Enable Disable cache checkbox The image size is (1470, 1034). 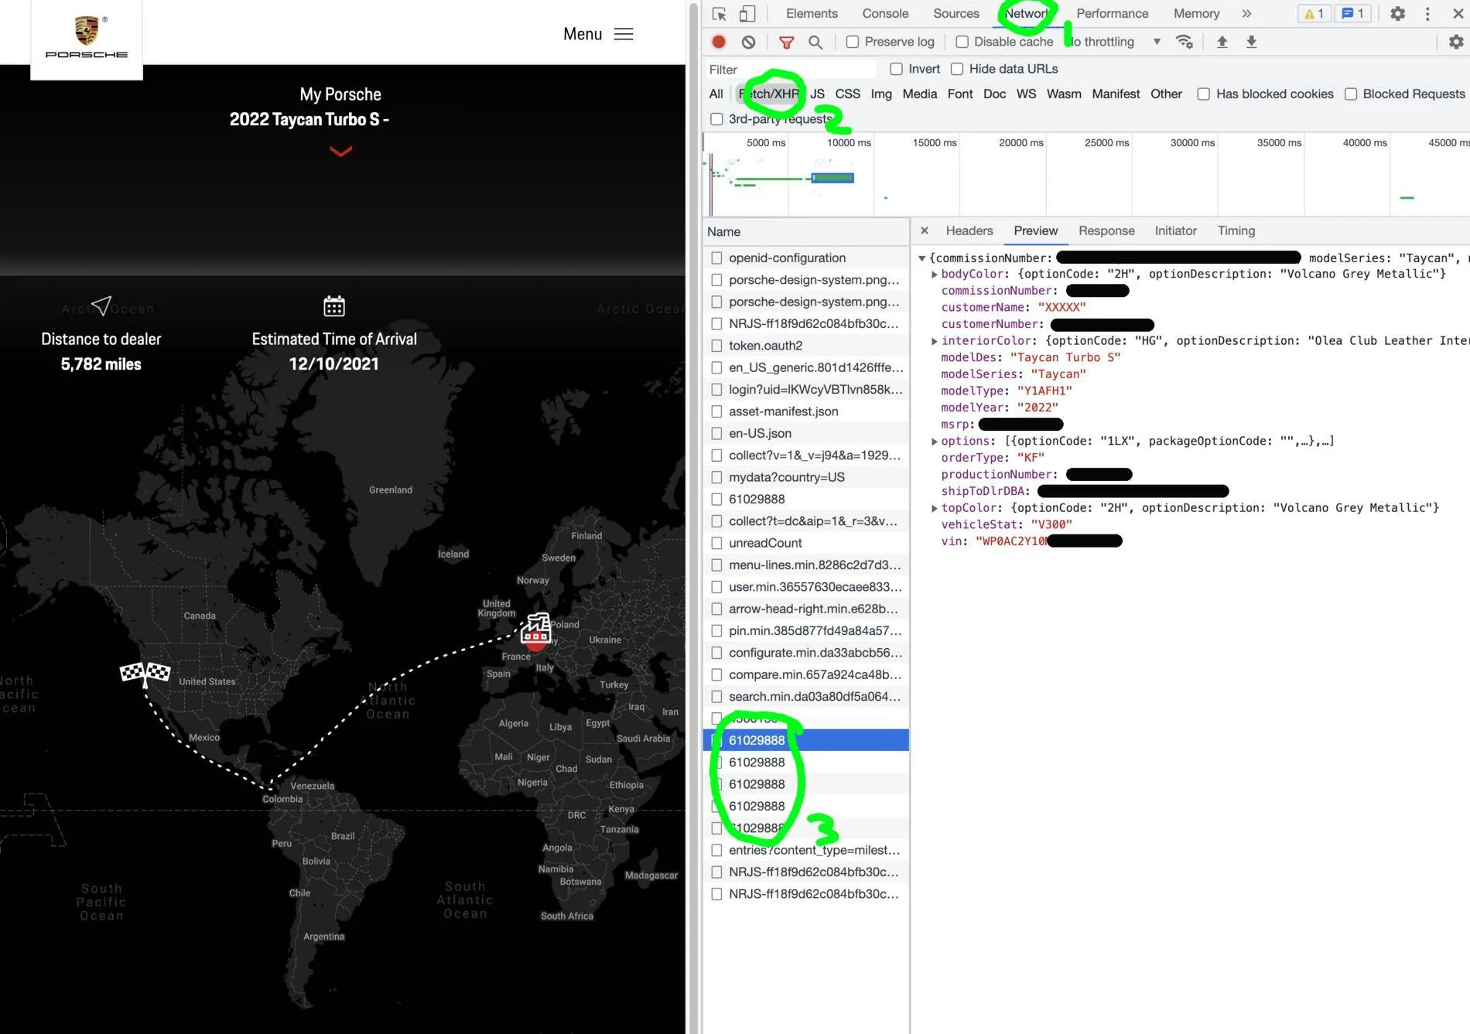click(x=962, y=42)
